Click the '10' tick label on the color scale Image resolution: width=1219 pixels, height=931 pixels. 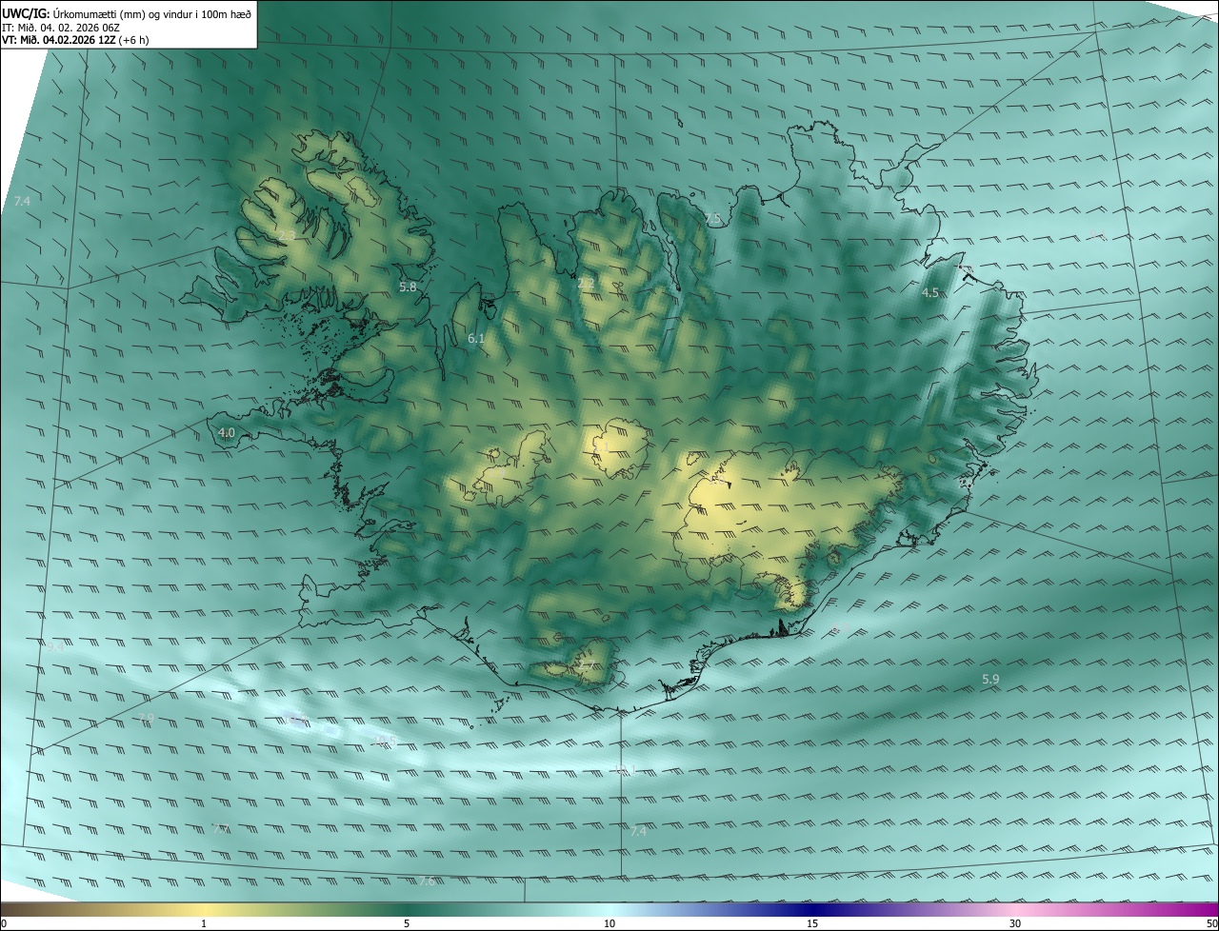coord(609,923)
